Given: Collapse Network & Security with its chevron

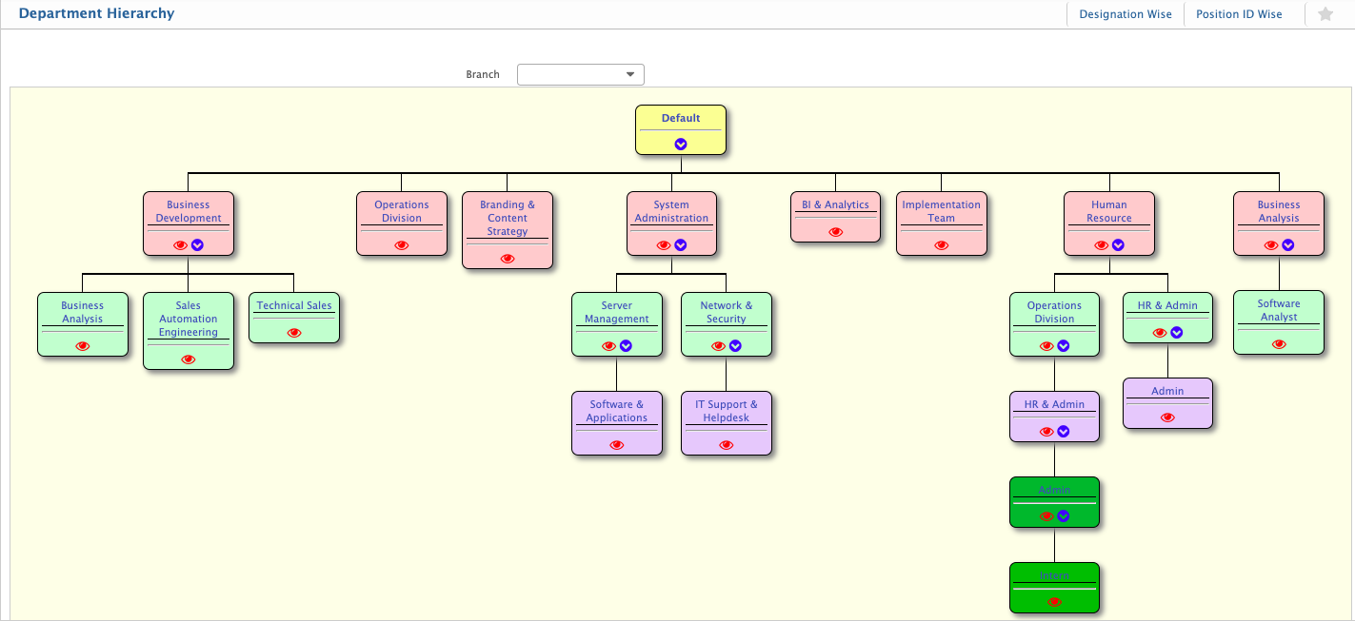Looking at the screenshot, I should [735, 346].
